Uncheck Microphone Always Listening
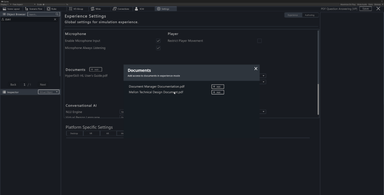The height and width of the screenshot is (195, 384). [x=158, y=48]
